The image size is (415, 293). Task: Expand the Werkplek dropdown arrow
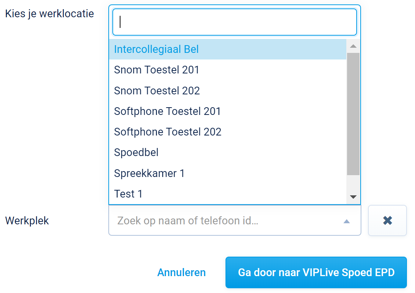click(x=346, y=221)
